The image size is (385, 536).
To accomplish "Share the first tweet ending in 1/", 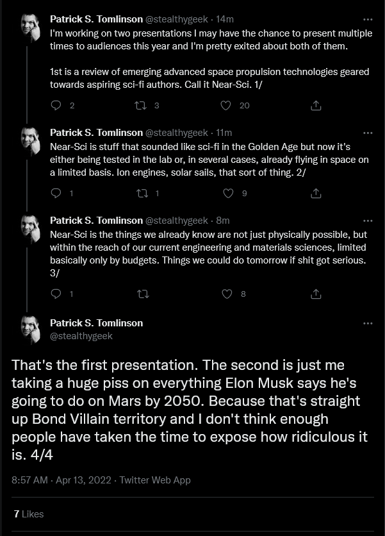I will [316, 105].
